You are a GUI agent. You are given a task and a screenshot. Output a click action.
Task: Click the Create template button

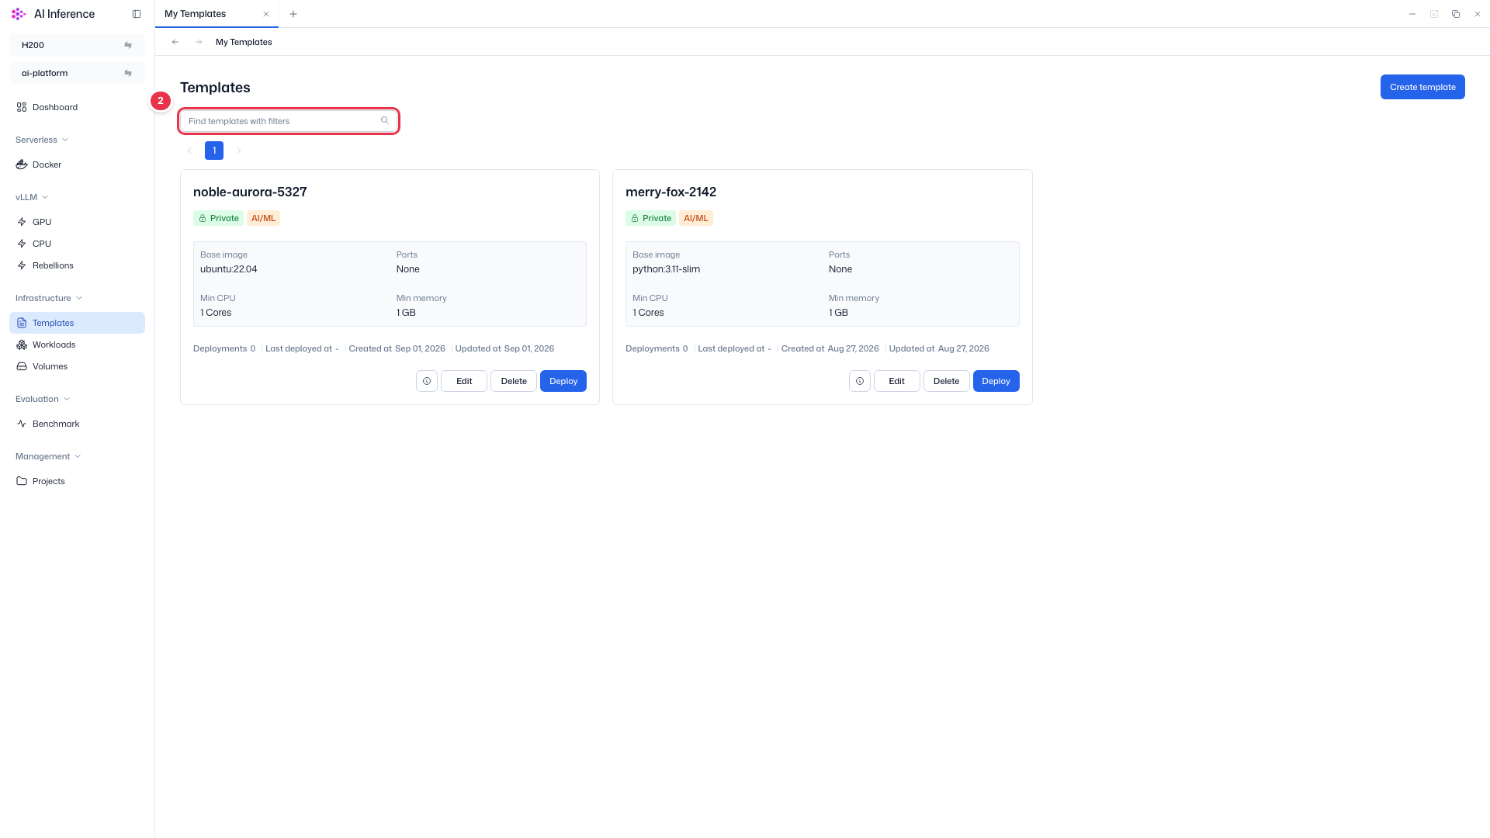tap(1422, 87)
